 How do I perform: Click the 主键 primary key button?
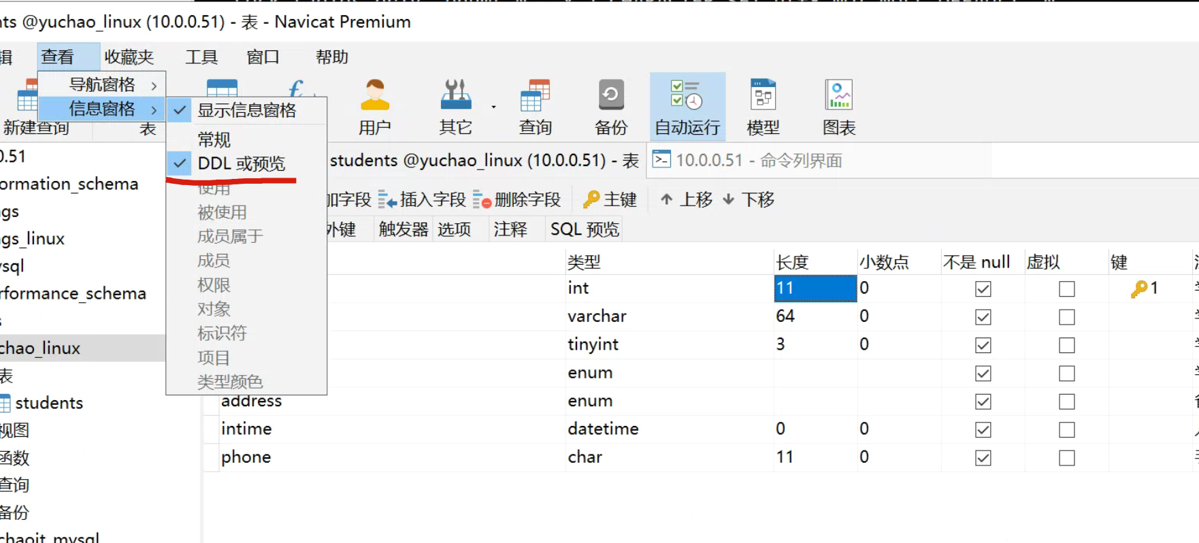click(x=610, y=199)
